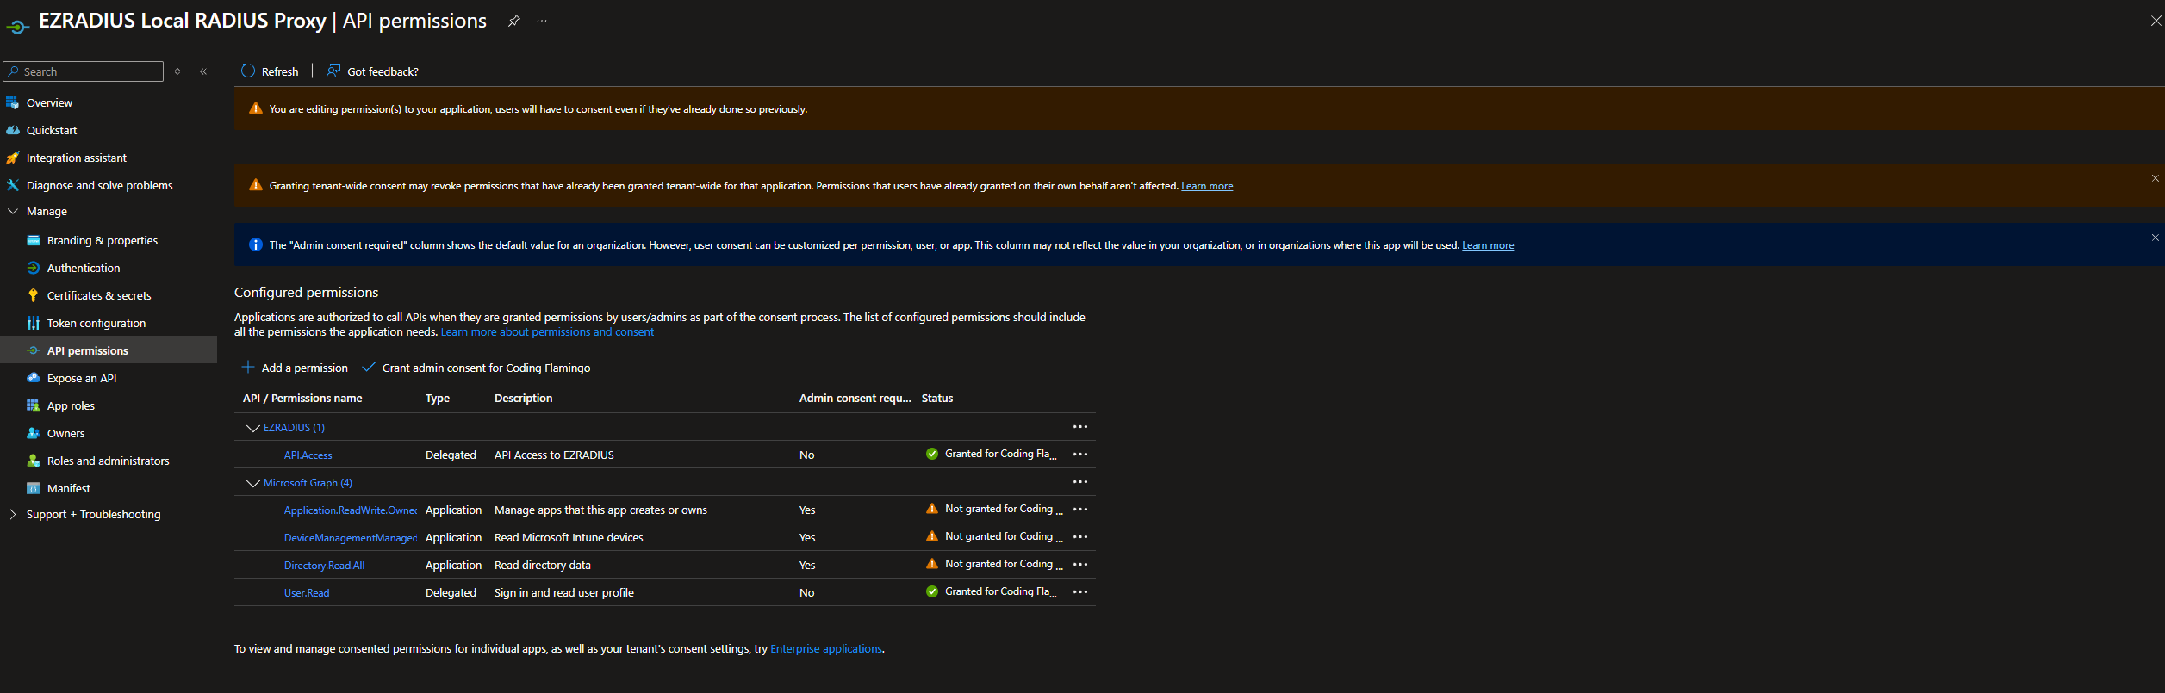Image resolution: width=2165 pixels, height=693 pixels.
Task: Open the API.Access permission link
Action: point(308,455)
